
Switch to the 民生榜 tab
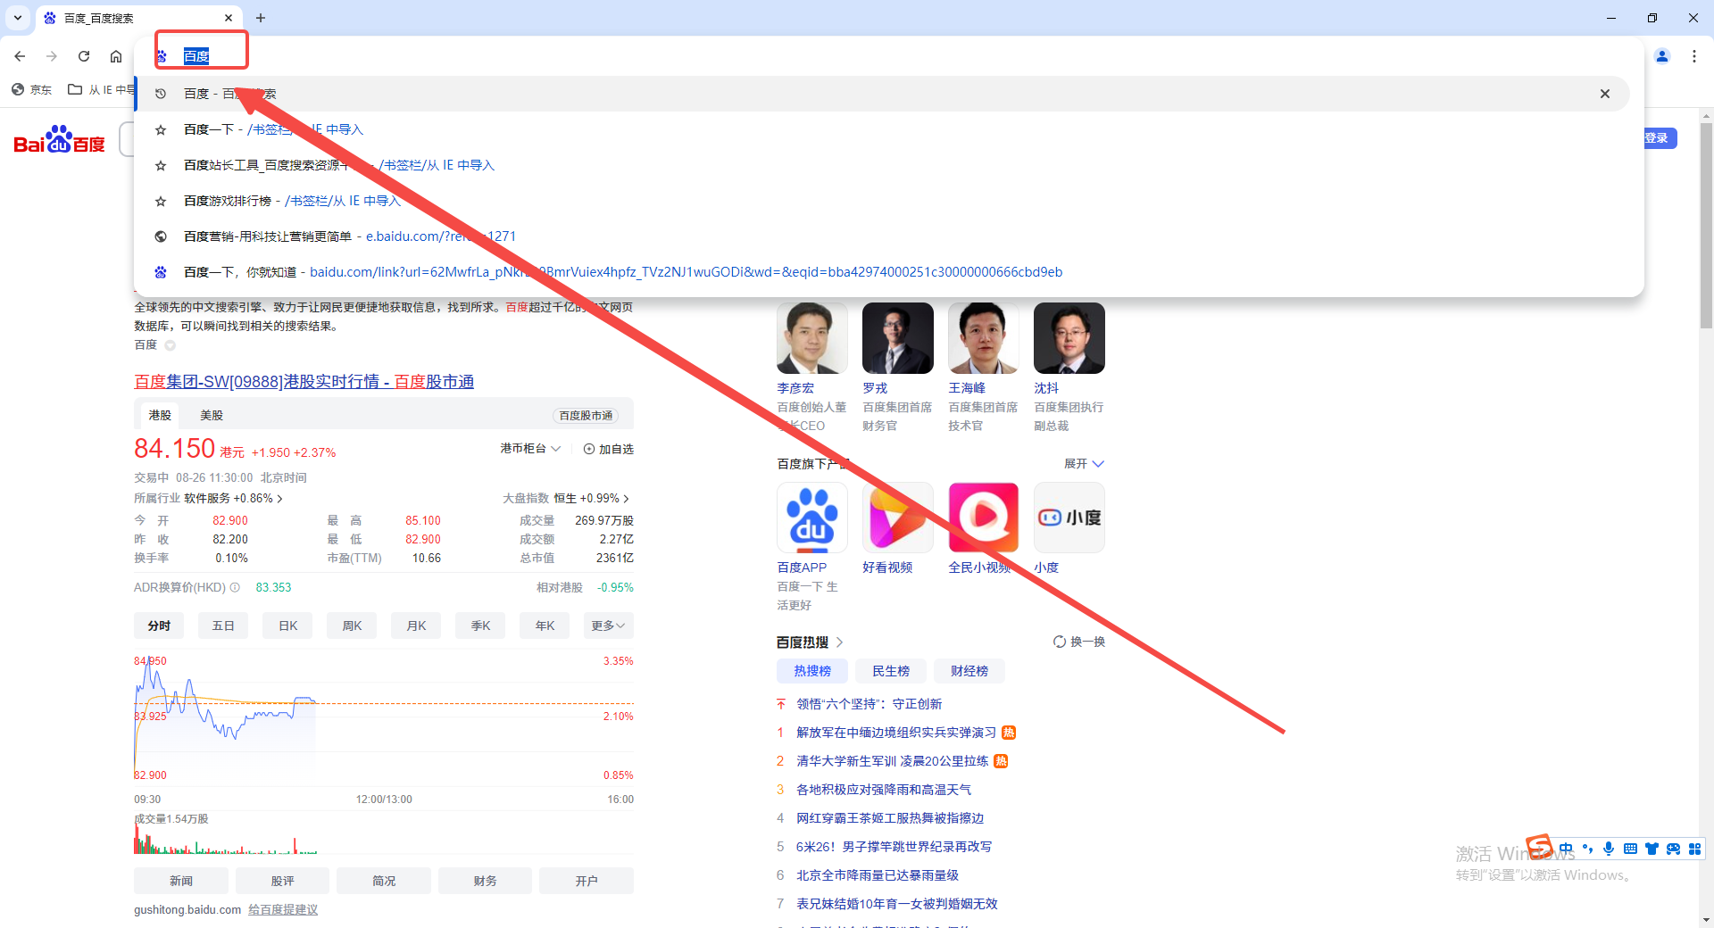[891, 671]
